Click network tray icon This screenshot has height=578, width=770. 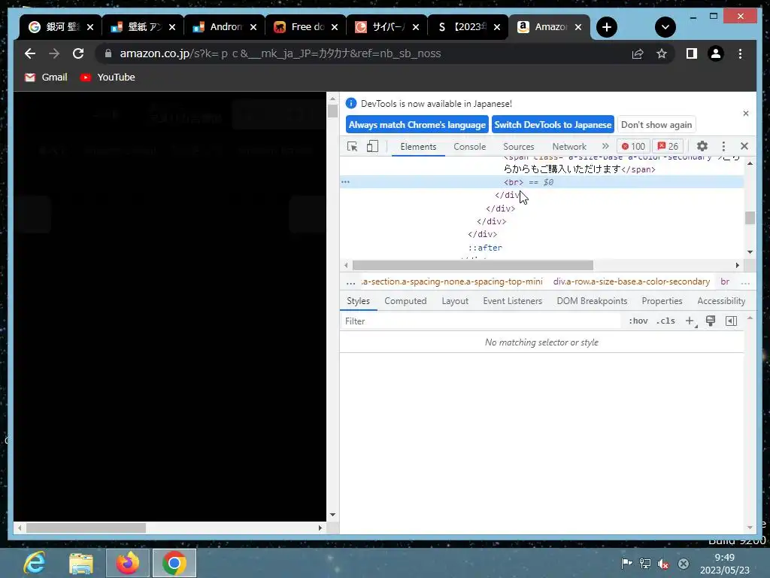(644, 564)
